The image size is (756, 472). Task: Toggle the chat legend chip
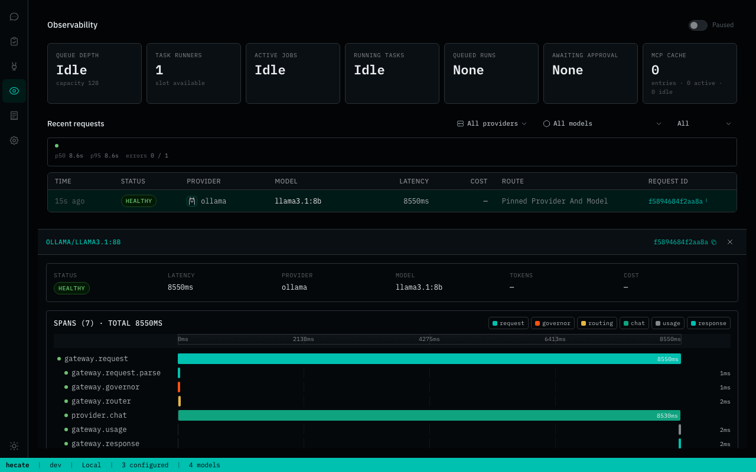pos(634,323)
